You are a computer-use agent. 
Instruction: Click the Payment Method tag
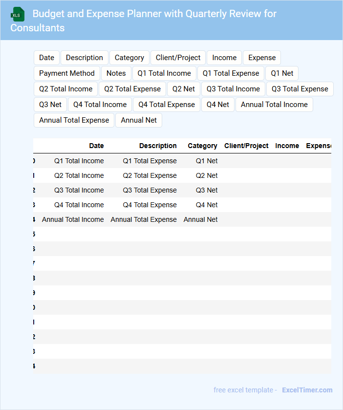point(67,73)
